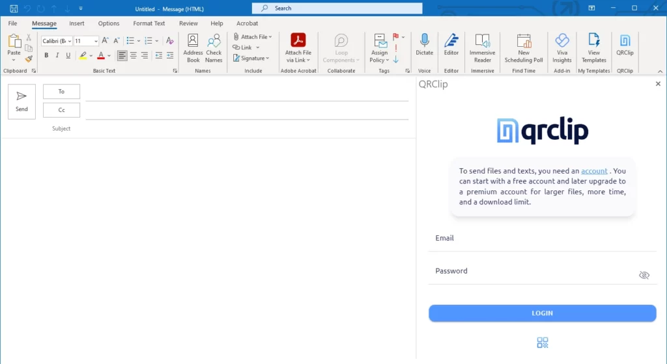The image size is (667, 364).
Task: Select the Format Painter brush
Action: click(29, 59)
